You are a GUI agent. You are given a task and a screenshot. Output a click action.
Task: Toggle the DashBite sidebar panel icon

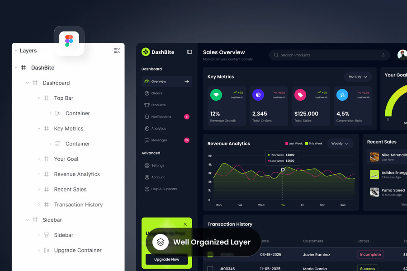tap(189, 52)
